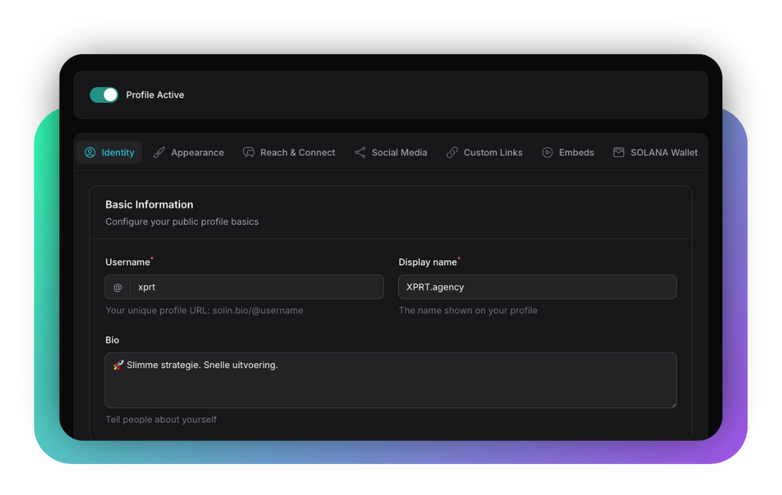Click the Reach & Connect chat bubble icon

coord(249,152)
